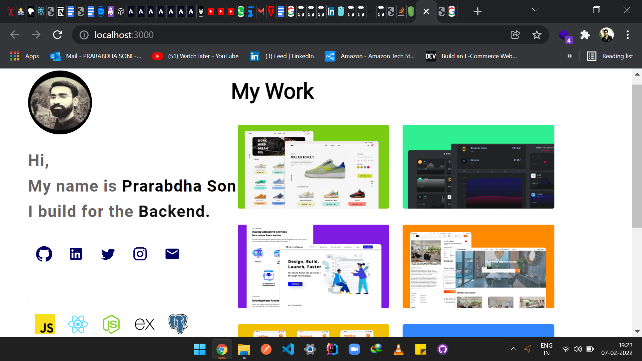Reload the localhost page
This screenshot has width=642, height=361.
coord(58,35)
